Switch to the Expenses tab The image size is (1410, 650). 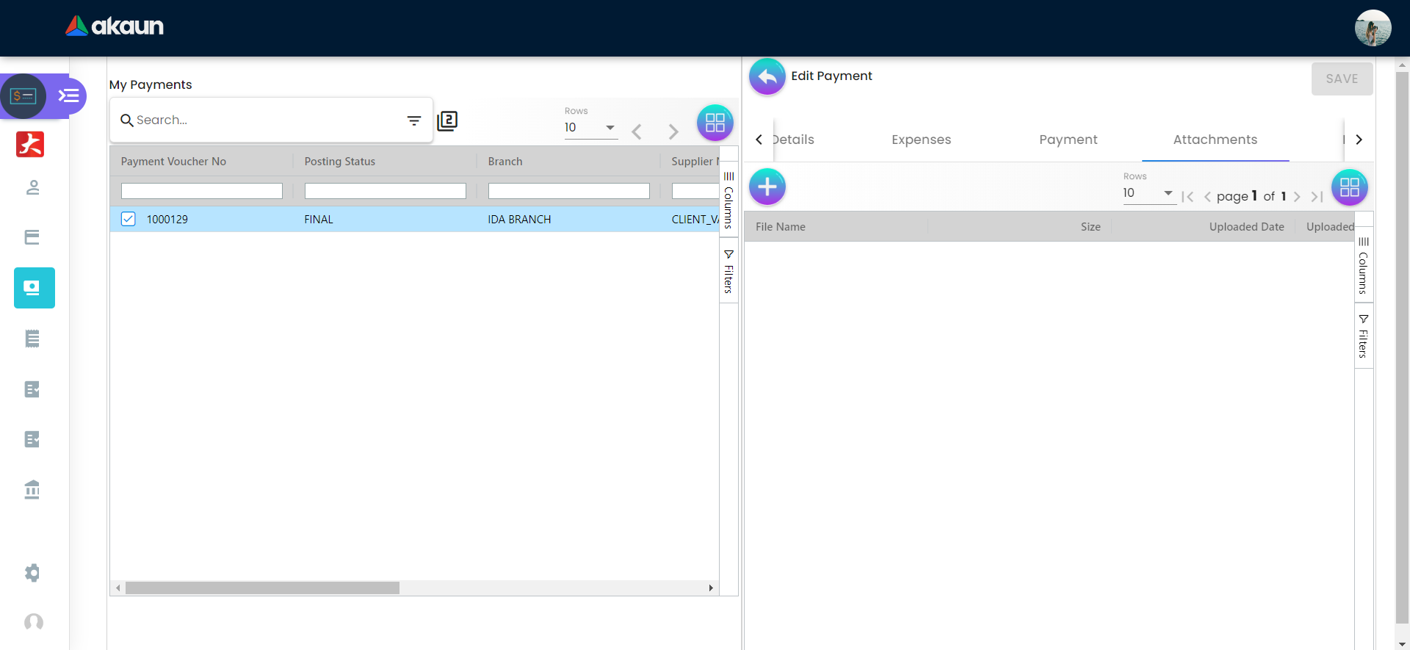pyautogui.click(x=921, y=140)
